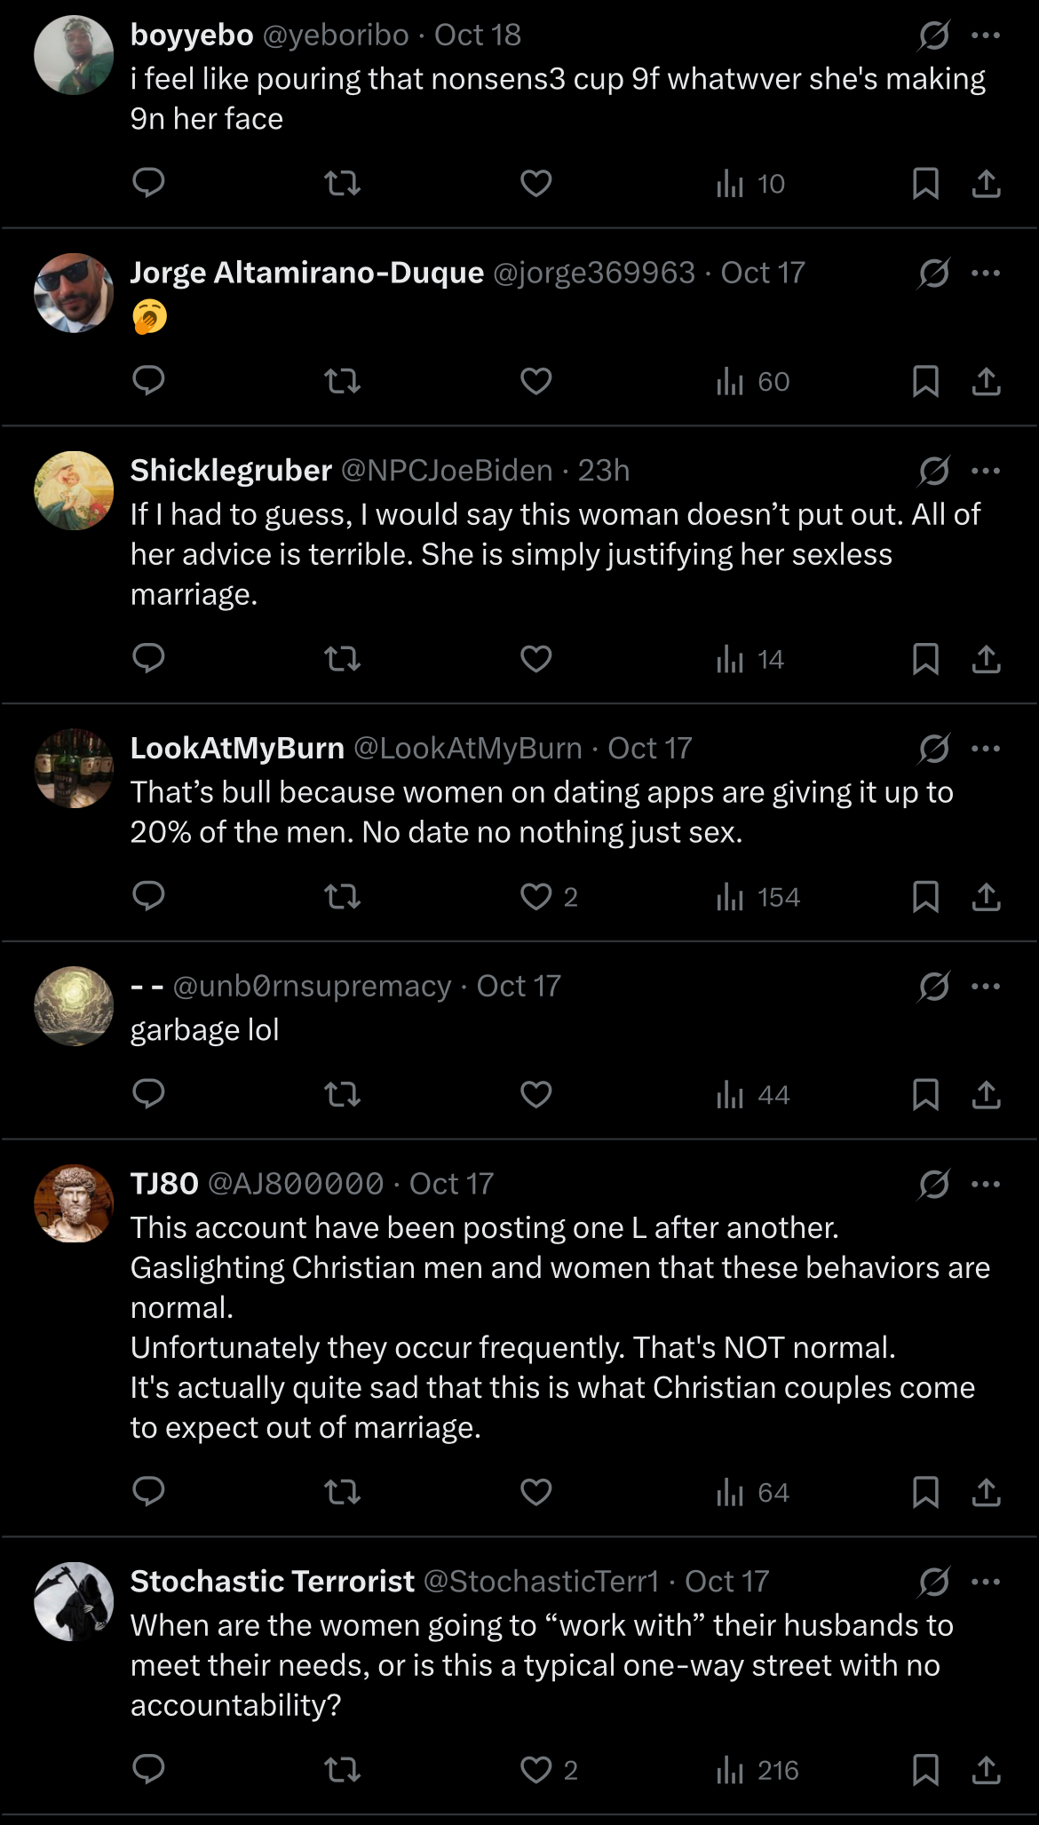The height and width of the screenshot is (1825, 1039).
Task: Open more options on Shicklegruber's tweet
Action: 986,471
